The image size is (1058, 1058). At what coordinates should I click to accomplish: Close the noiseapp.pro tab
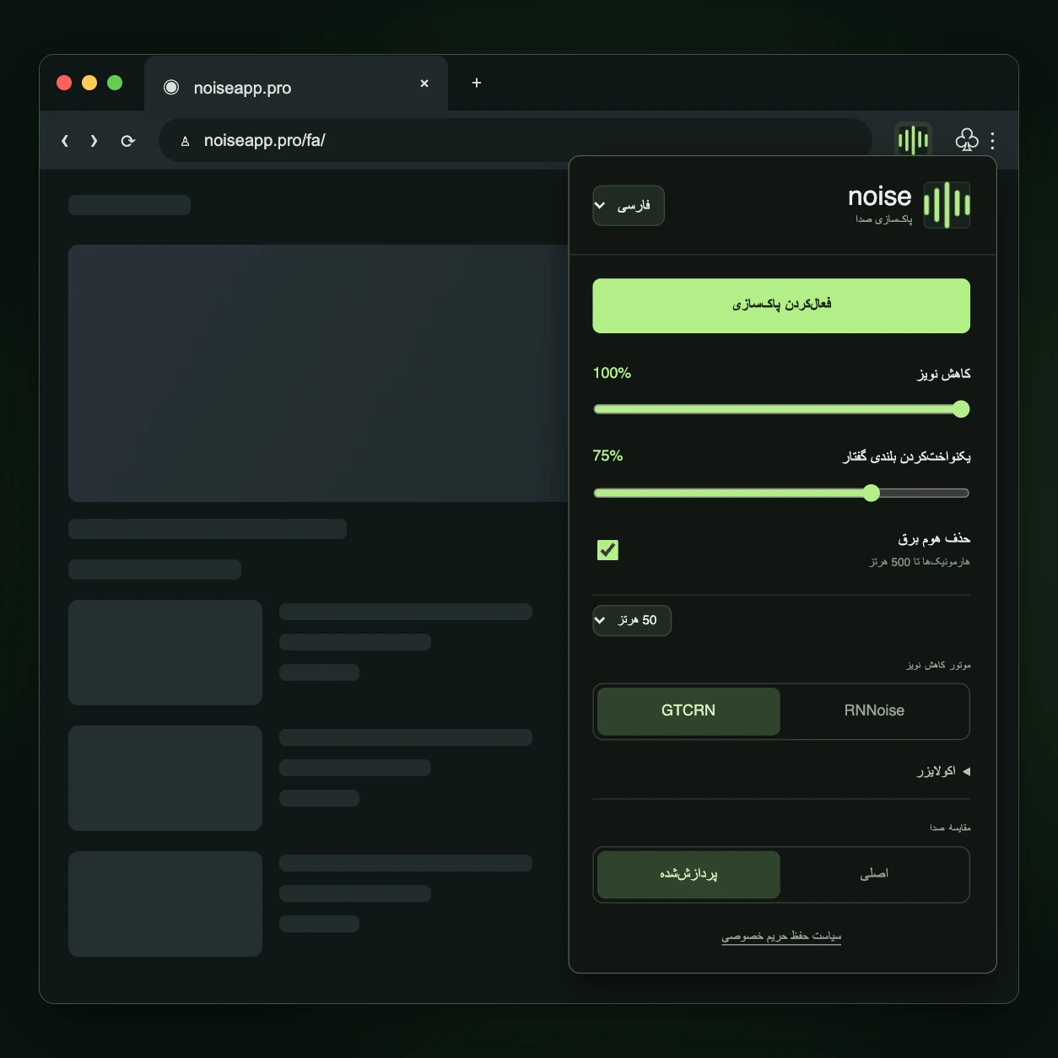coord(424,84)
